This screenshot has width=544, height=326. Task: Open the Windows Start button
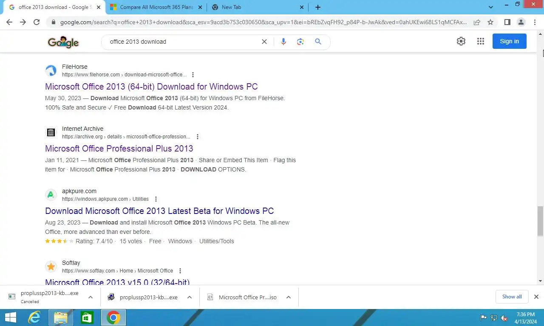tap(10, 318)
